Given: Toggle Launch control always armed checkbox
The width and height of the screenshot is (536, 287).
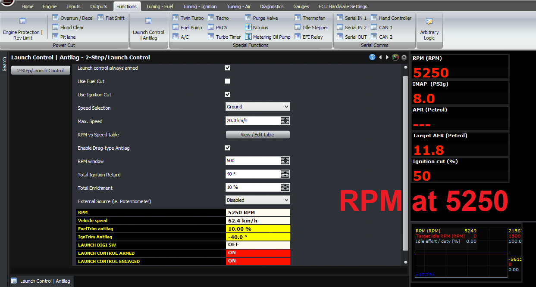Looking at the screenshot, I should (228, 68).
